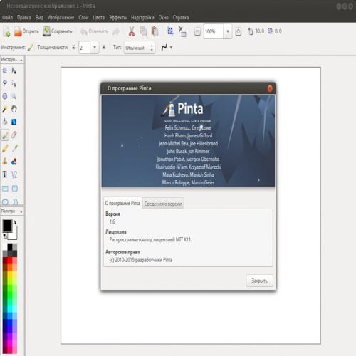356x356 pixels.
Task: Click the Redo arrow button
Action: (x=116, y=31)
